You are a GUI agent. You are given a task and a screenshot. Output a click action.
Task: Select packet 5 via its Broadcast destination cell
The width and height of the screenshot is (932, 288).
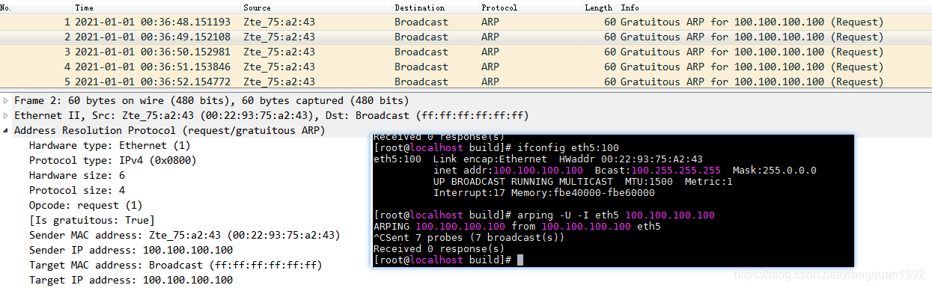(x=421, y=82)
